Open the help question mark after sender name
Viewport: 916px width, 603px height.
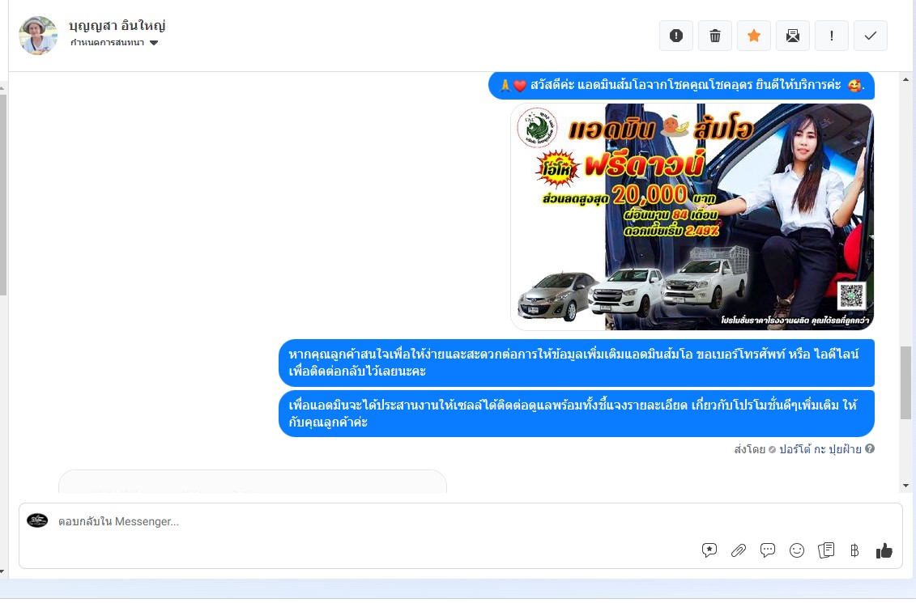870,448
